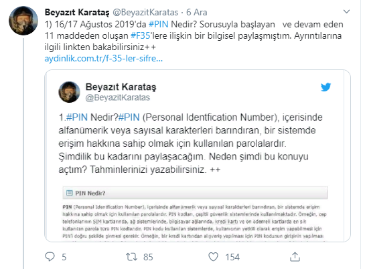The width and height of the screenshot is (365, 269).
Task: Click the quoted tweet's profile avatar
Action: click(x=69, y=92)
